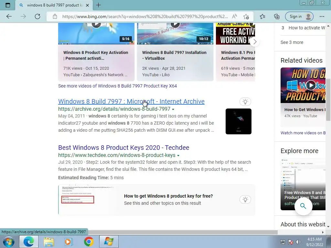Open Collections panel

point(277,16)
